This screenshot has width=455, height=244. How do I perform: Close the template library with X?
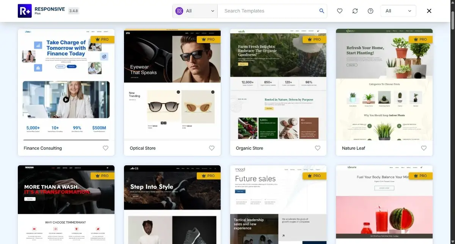pyautogui.click(x=429, y=11)
